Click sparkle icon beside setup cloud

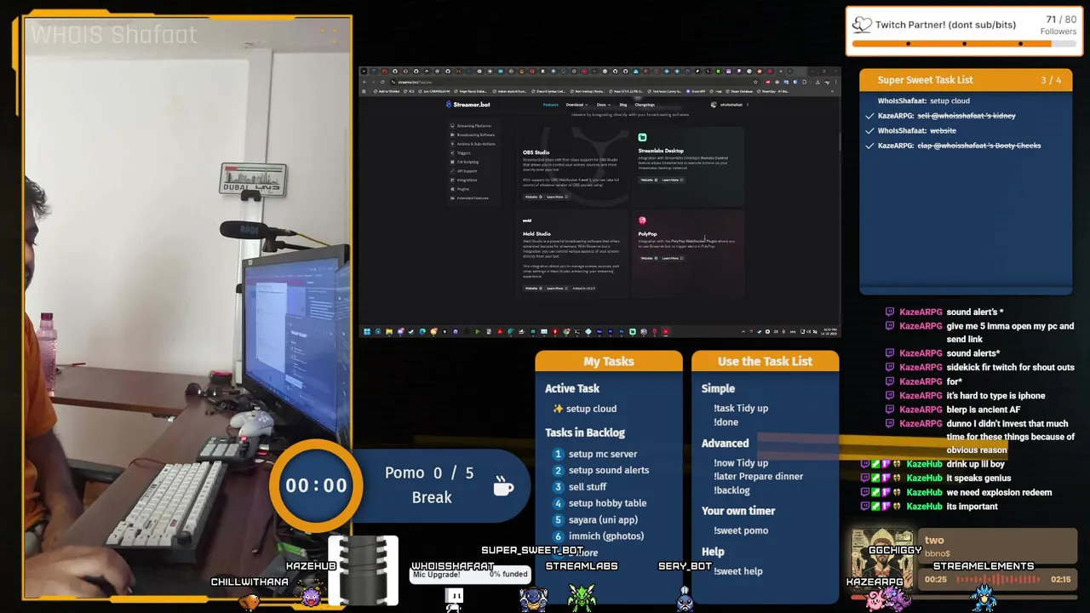558,409
